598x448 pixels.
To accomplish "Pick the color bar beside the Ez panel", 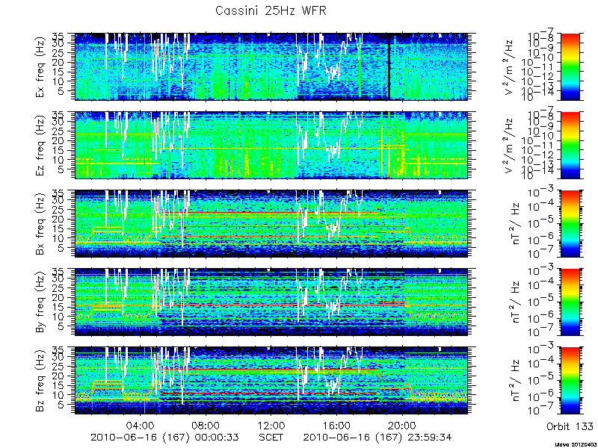I will click(570, 145).
